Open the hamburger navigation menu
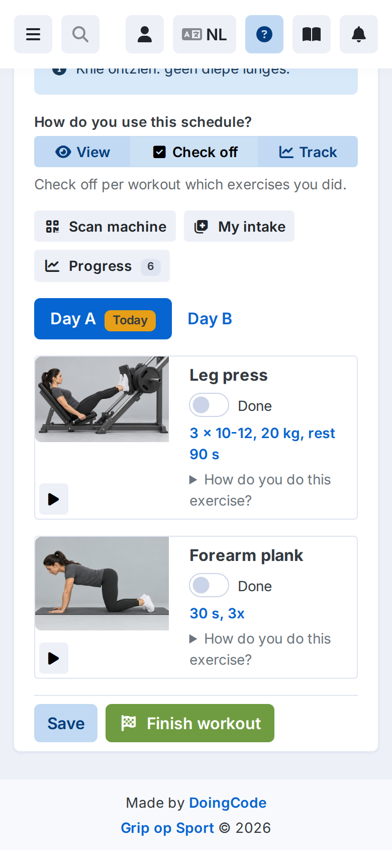The image size is (392, 850). (x=33, y=34)
